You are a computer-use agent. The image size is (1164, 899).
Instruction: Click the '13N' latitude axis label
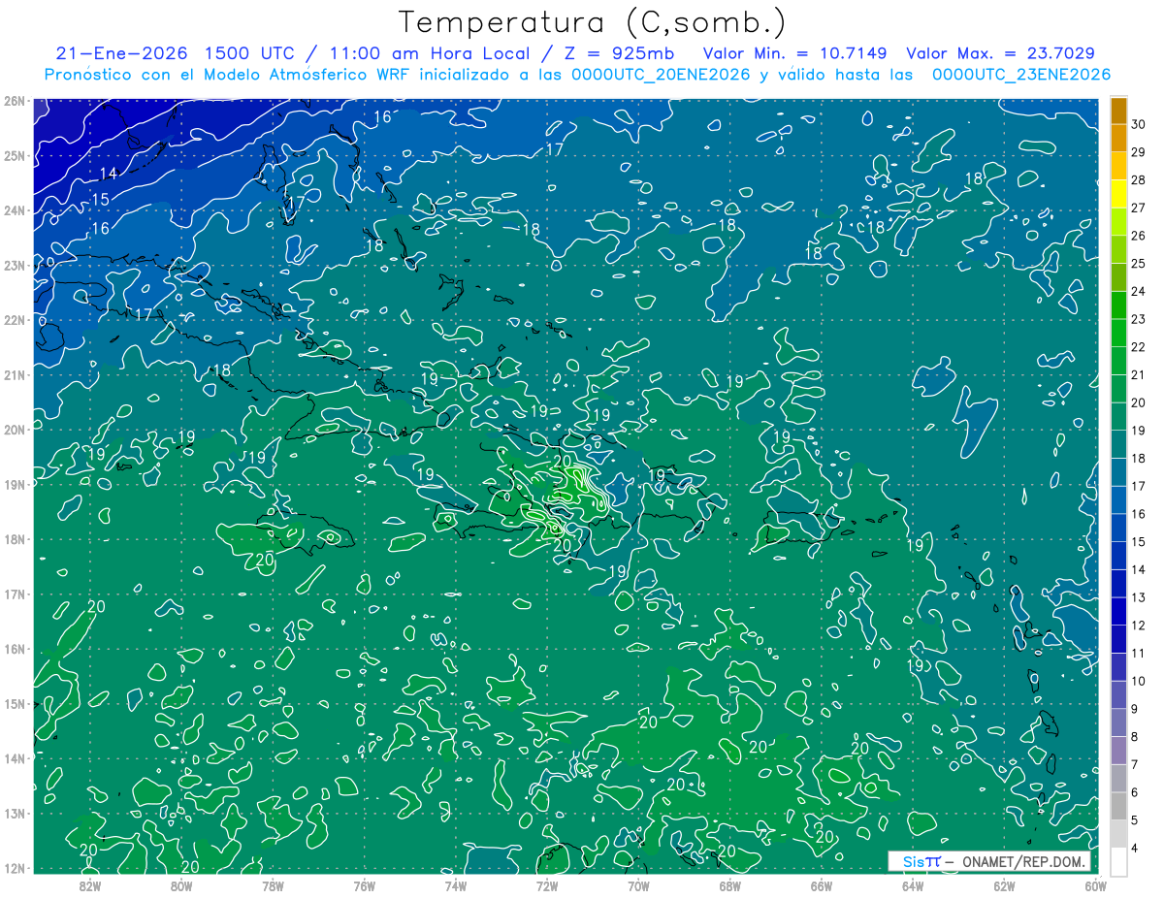(15, 814)
